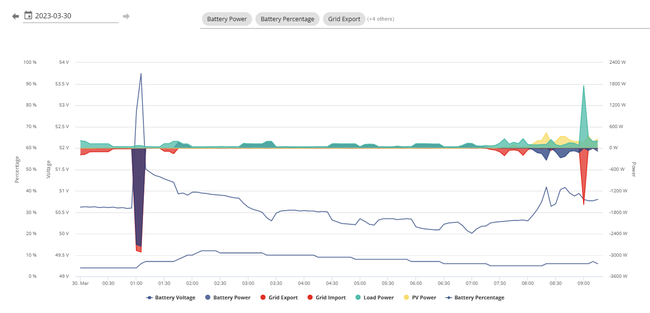The width and height of the screenshot is (650, 313).
Task: Open the calendar date picker icon
Action: [28, 15]
